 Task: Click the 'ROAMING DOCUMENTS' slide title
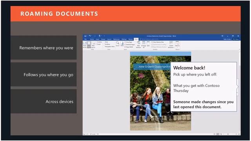coord(59,14)
